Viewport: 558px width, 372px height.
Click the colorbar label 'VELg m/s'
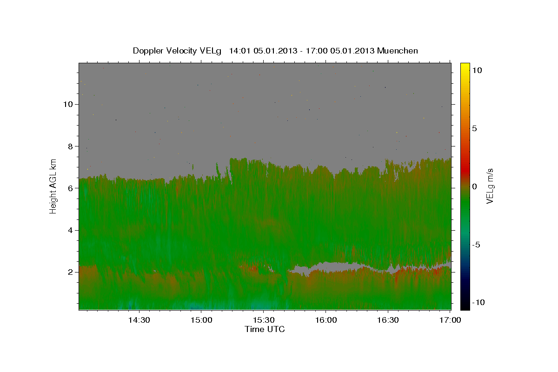click(490, 186)
